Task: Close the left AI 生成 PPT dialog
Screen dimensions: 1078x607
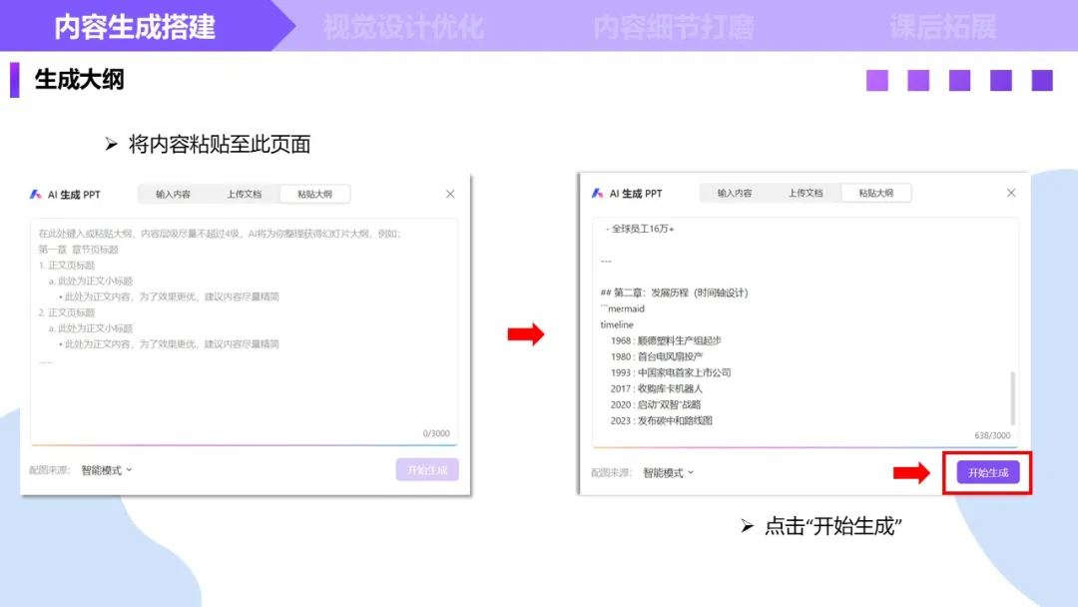Action: [x=450, y=194]
